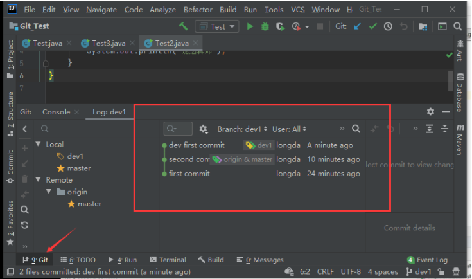
Task: Click refresh icon in Git left toolbar
Action: (24, 225)
